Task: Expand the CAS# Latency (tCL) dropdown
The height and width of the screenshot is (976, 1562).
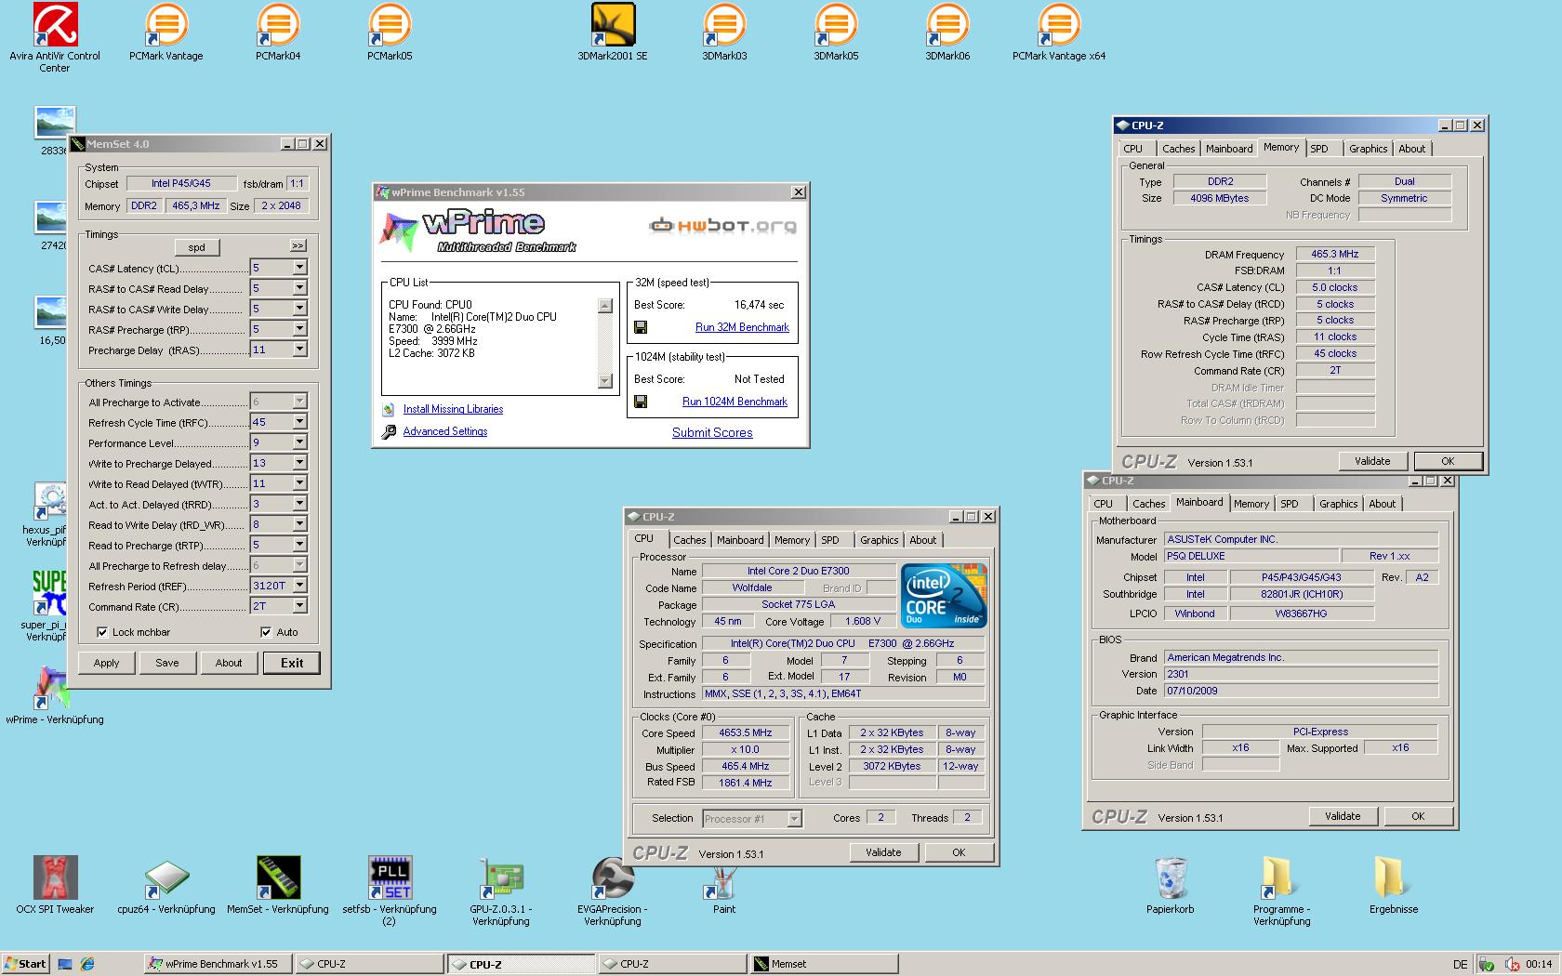Action: [299, 268]
